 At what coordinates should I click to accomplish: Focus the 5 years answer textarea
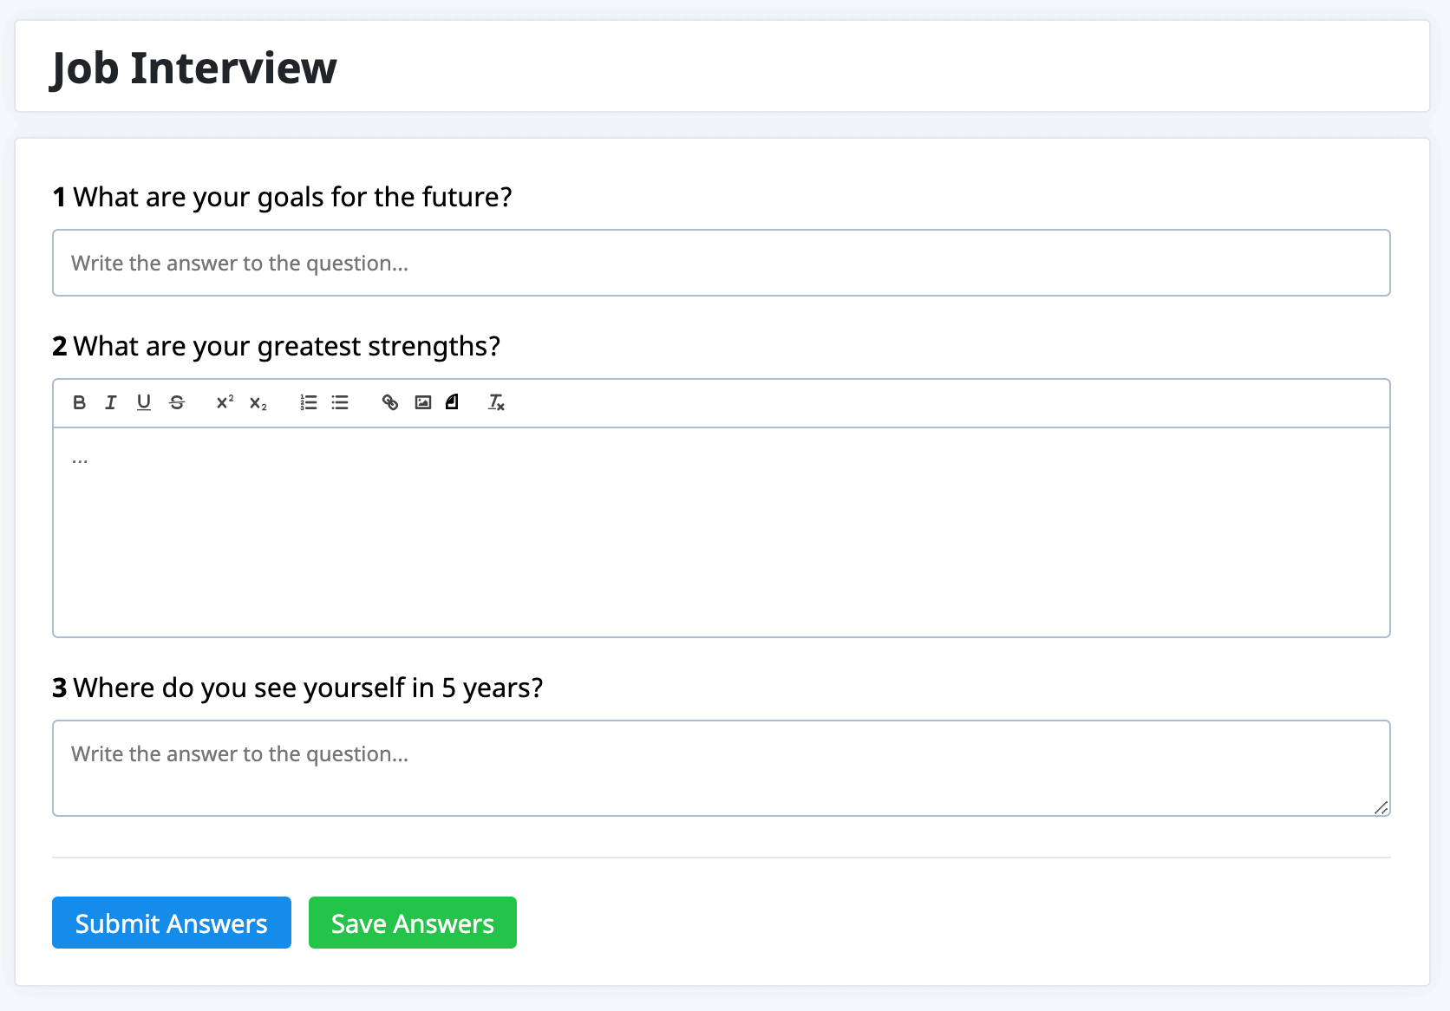point(722,768)
